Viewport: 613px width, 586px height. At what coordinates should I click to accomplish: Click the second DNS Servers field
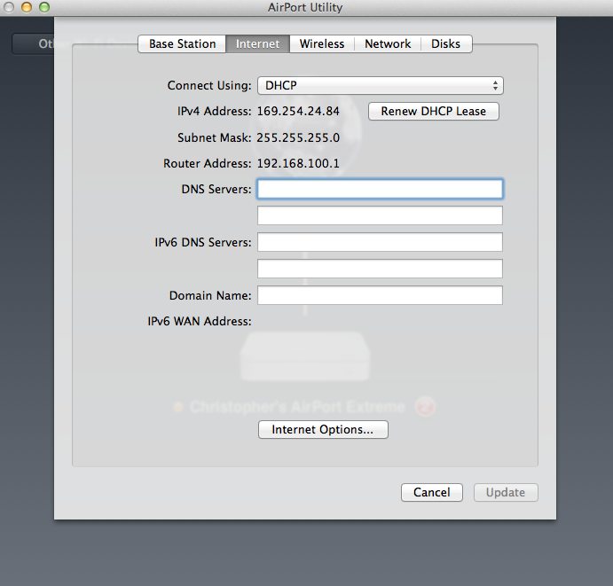(380, 215)
